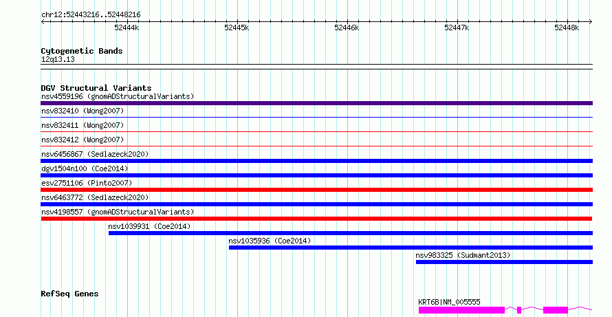Select the esv2751106 (Pinto2007) label
The image size is (612, 317).
pyautogui.click(x=87, y=183)
